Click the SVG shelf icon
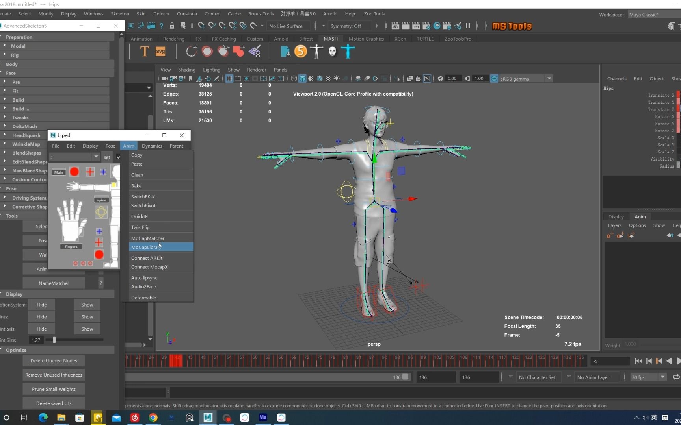Image resolution: width=681 pixels, height=425 pixels. (160, 52)
